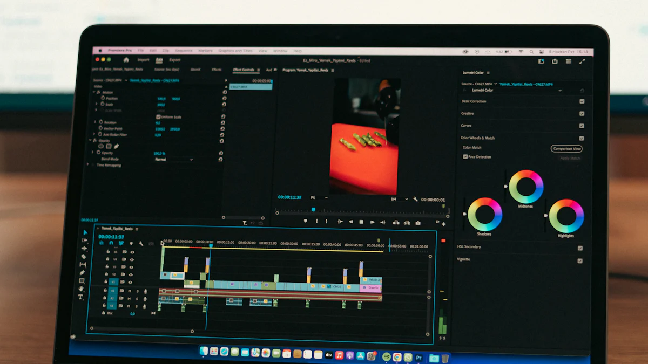Viewport: 648px width, 364px height.
Task: Open the Graphics and Titles menu
Action: pyautogui.click(x=236, y=50)
